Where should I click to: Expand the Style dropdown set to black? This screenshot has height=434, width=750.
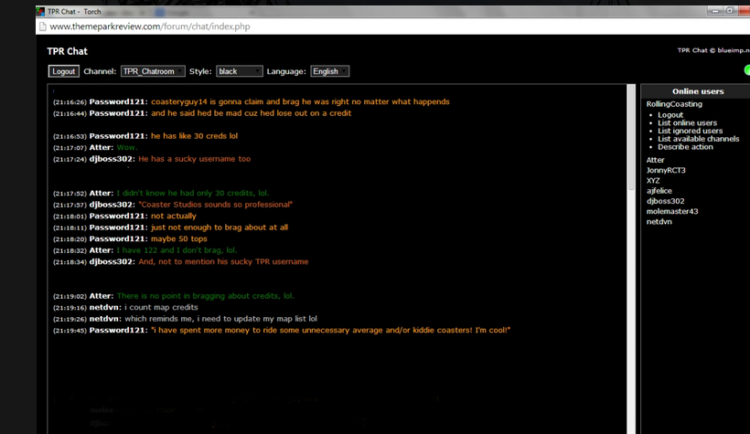point(240,71)
